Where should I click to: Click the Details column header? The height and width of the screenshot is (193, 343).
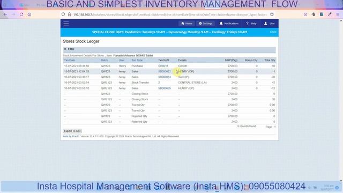(x=182, y=60)
